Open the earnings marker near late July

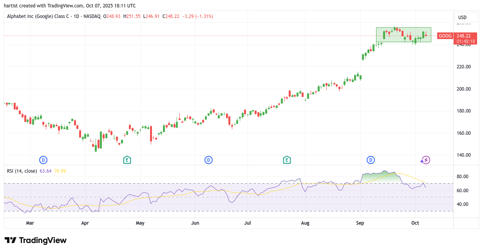click(287, 160)
